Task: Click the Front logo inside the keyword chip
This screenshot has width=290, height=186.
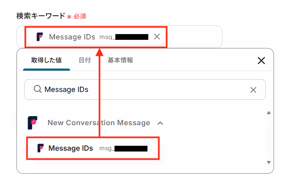Action: [40, 37]
